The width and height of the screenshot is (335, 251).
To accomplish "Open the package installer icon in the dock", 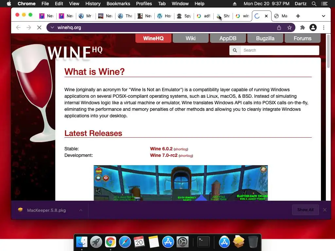I will [x=238, y=242].
